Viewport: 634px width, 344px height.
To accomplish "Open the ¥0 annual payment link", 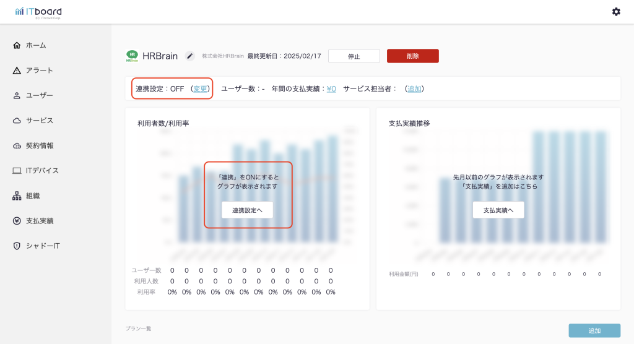I will click(331, 88).
